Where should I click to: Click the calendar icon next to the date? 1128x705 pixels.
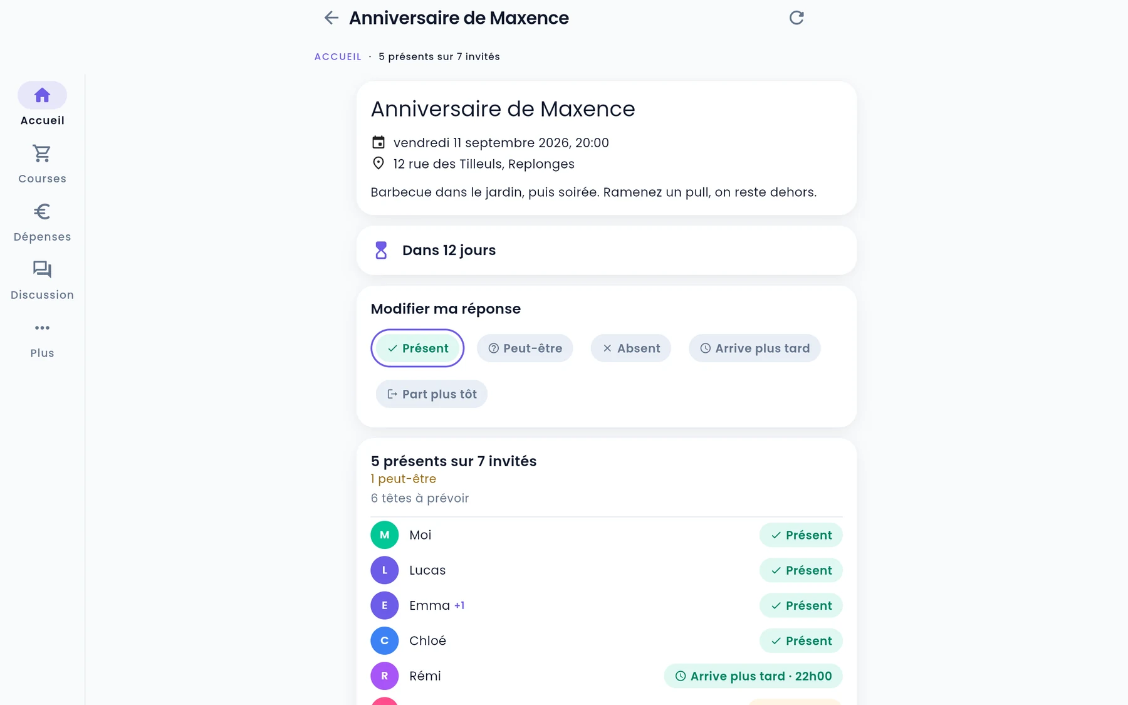379,142
